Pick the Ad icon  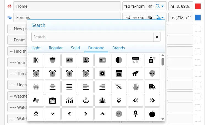tap(69, 60)
